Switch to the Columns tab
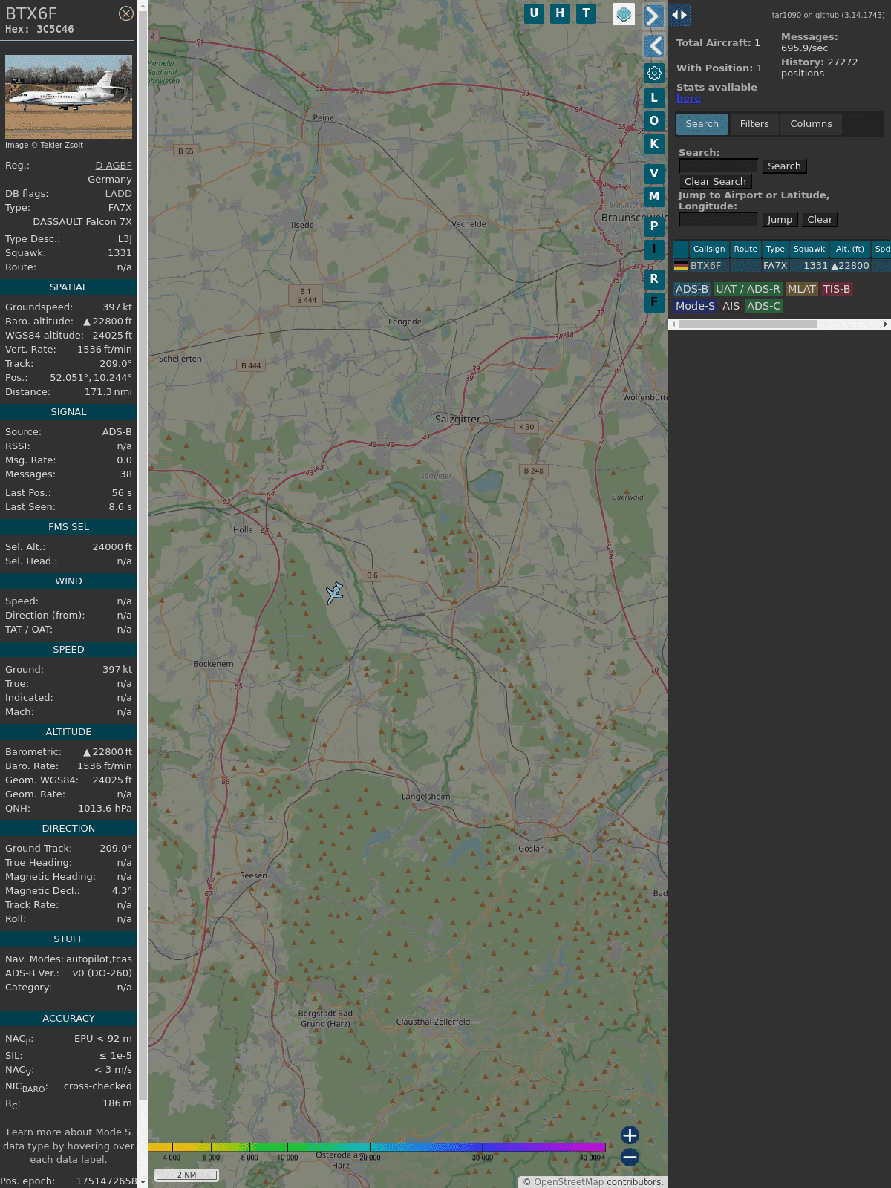The width and height of the screenshot is (891, 1188). click(x=811, y=124)
